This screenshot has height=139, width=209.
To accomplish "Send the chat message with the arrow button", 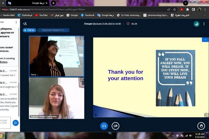I will tap(15, 123).
